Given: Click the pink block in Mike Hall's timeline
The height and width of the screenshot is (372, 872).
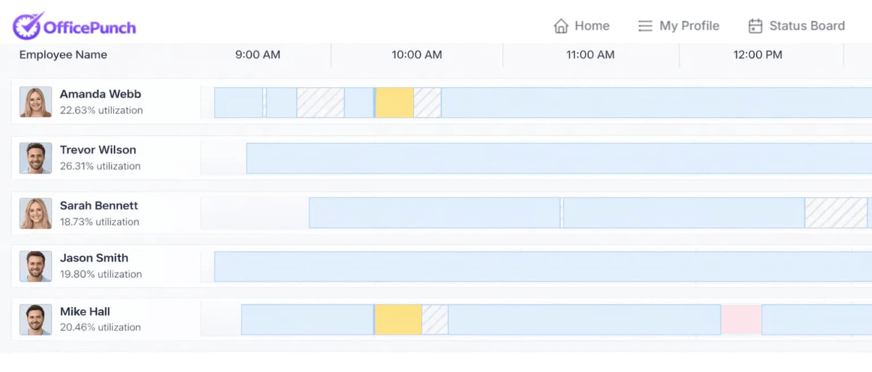Looking at the screenshot, I should coord(741,320).
